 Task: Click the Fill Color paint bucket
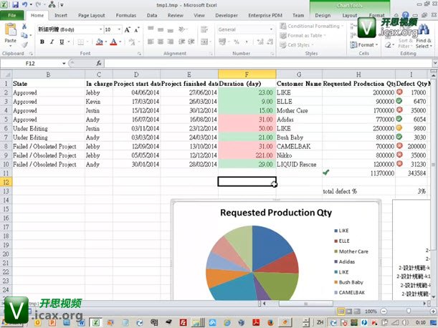point(99,42)
